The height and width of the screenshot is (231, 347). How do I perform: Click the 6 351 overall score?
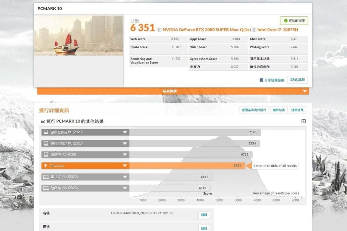pyautogui.click(x=142, y=28)
